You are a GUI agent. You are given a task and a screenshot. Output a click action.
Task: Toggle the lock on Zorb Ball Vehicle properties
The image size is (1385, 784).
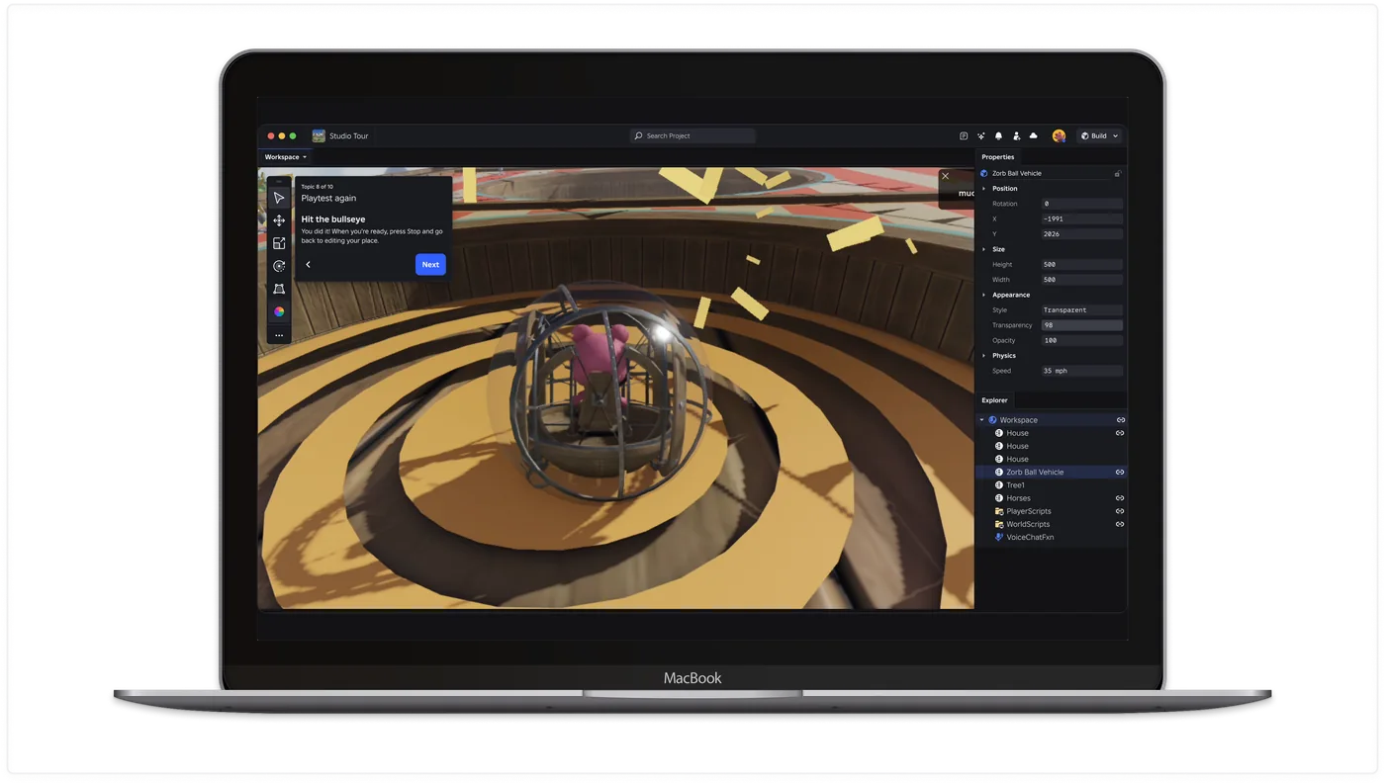click(1118, 173)
